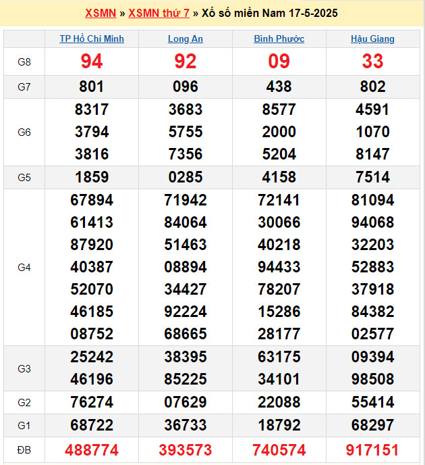Click G1 number 36733

point(186,425)
